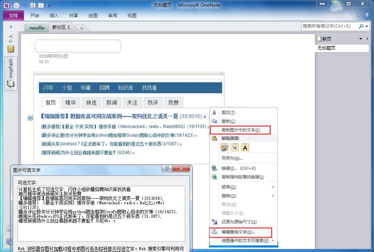Switch to the 插入 ribbon tab

click(x=54, y=15)
